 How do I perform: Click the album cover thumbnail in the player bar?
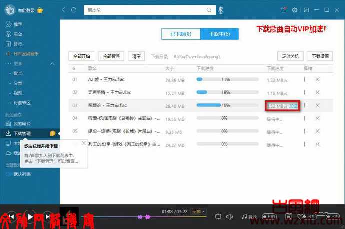tap(69, 216)
